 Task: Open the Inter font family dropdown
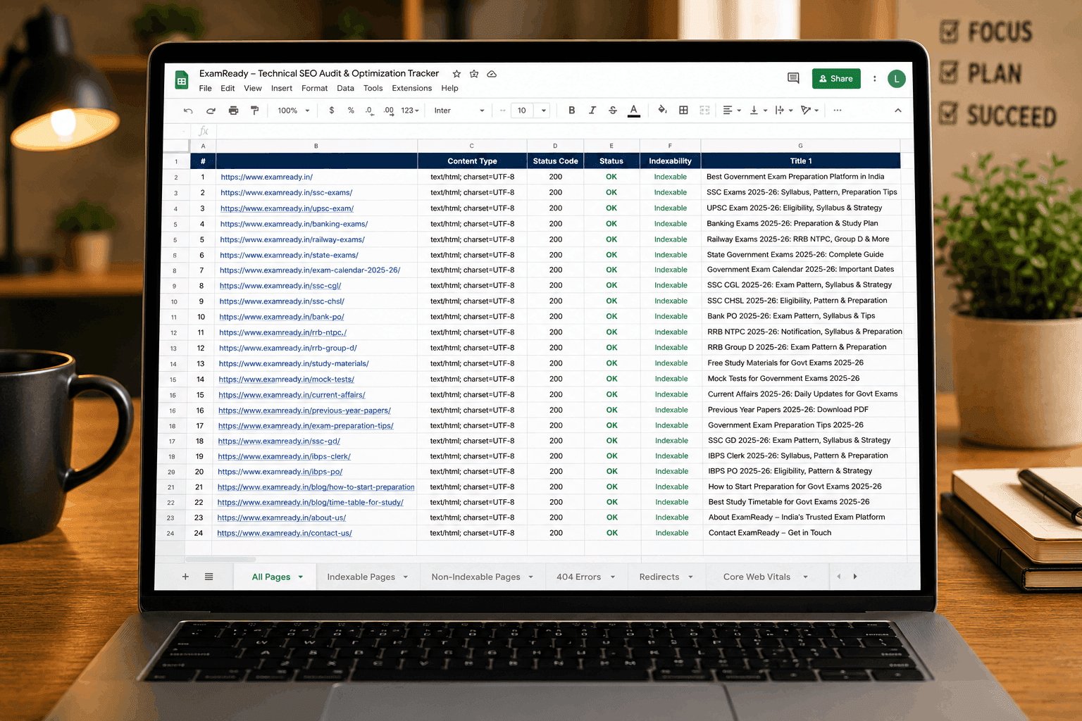[459, 111]
